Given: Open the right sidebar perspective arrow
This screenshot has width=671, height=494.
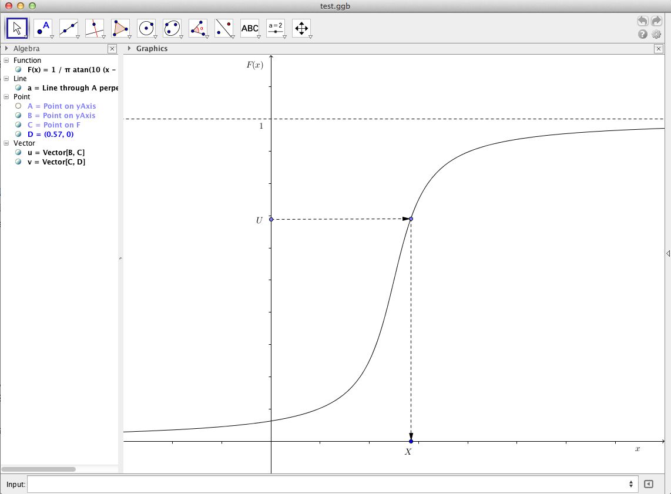Looking at the screenshot, I should pyautogui.click(x=668, y=254).
